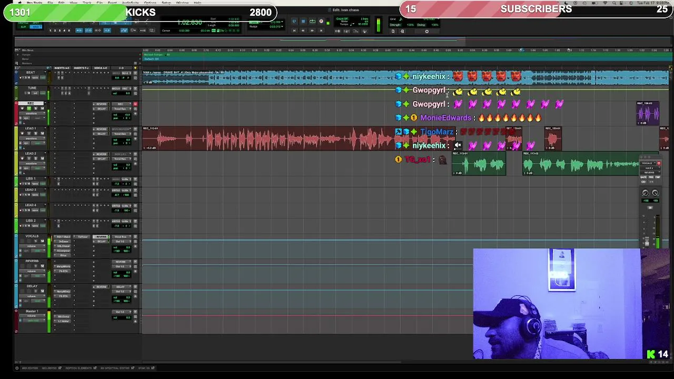
Task: Open the AudioSuite menu
Action: tap(130, 3)
